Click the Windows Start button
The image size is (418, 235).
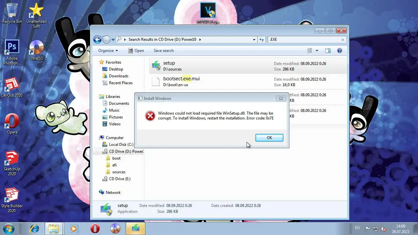(8, 228)
